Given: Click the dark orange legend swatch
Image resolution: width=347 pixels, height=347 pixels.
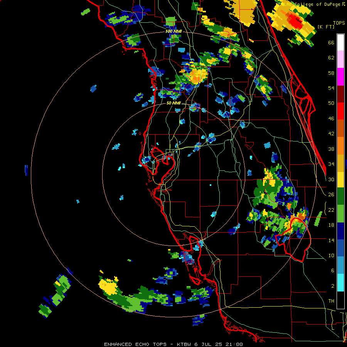Looking at the screenshot, I should tap(340, 128).
